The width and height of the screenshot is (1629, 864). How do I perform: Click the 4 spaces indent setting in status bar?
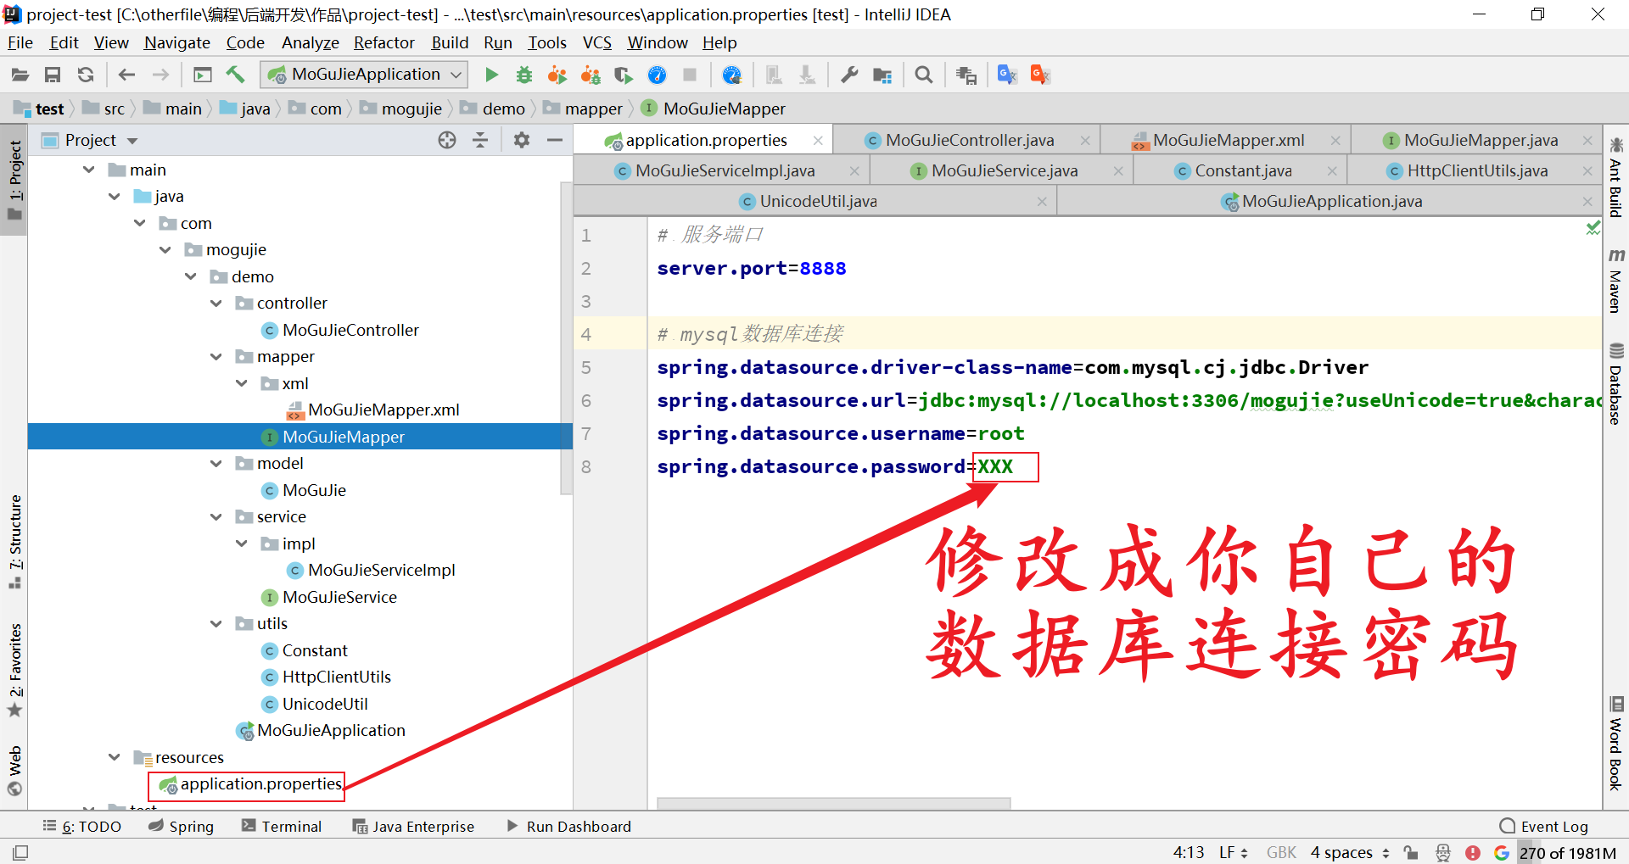click(1350, 852)
